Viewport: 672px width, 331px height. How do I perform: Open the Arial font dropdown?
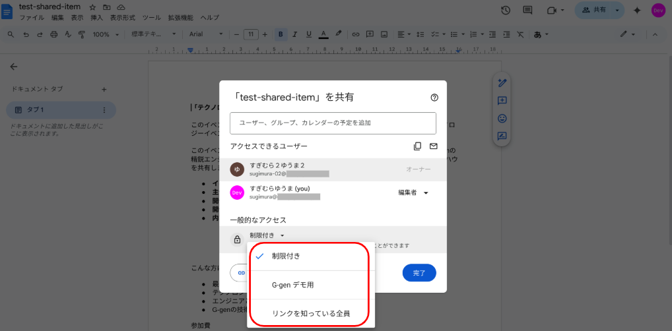[x=206, y=34]
